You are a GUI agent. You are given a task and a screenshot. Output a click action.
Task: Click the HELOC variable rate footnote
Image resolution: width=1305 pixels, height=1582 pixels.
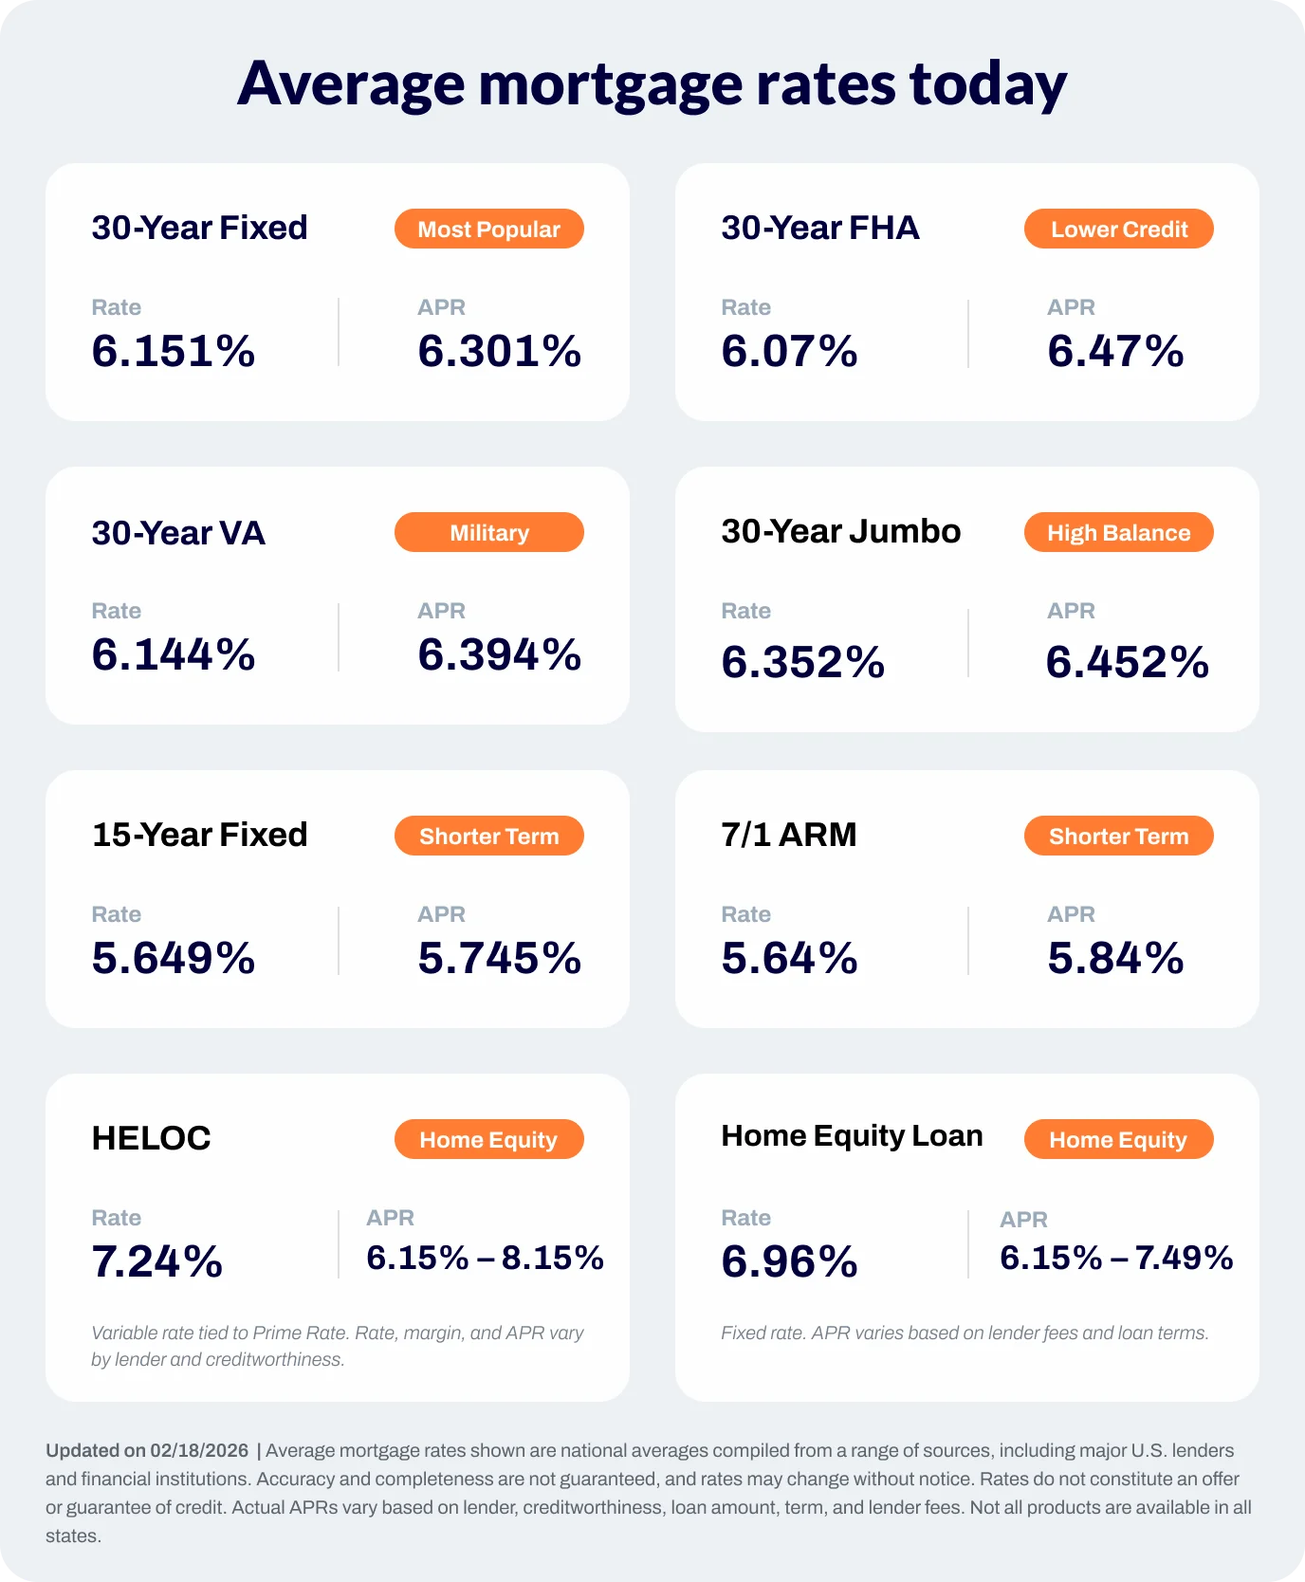(337, 1346)
